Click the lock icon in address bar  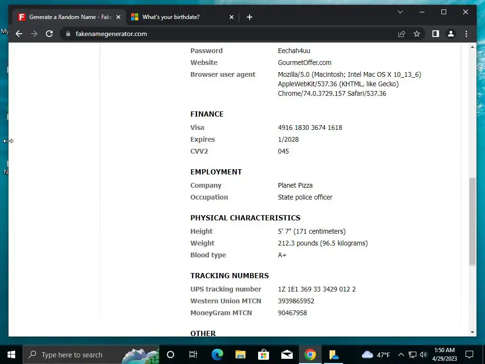tap(68, 34)
